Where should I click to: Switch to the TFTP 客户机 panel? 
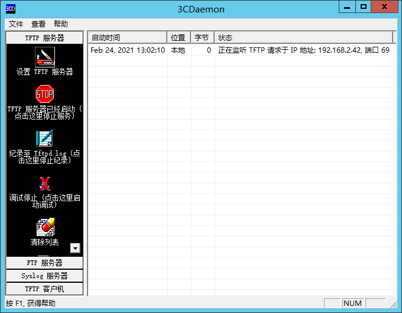pyautogui.click(x=44, y=289)
